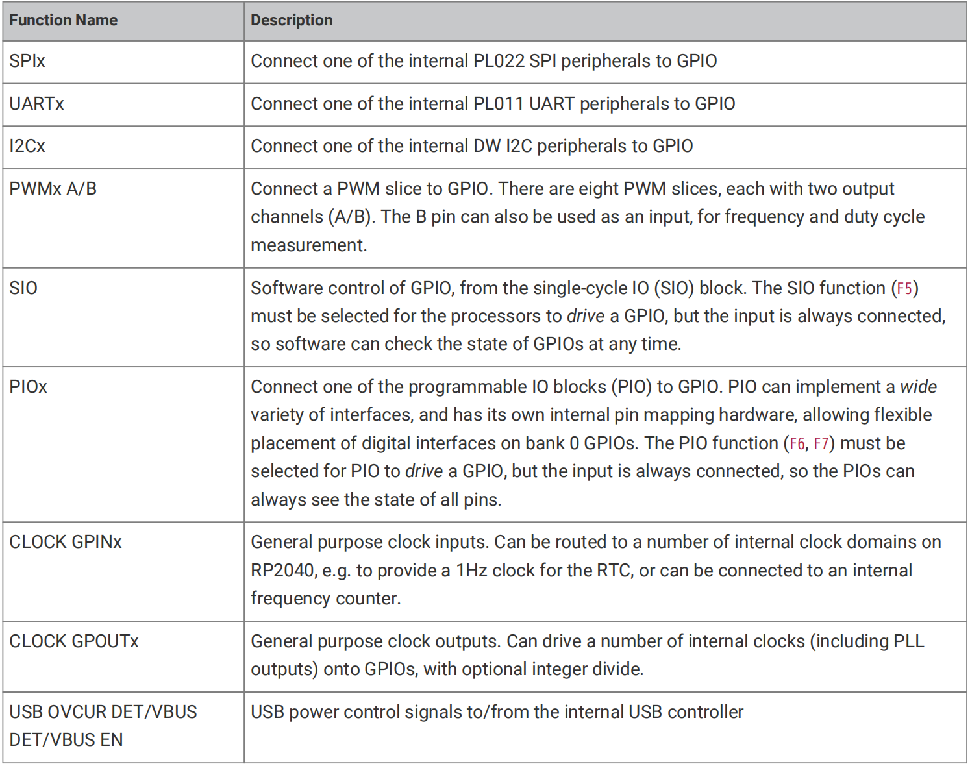Click the F6 function reference link

[797, 443]
